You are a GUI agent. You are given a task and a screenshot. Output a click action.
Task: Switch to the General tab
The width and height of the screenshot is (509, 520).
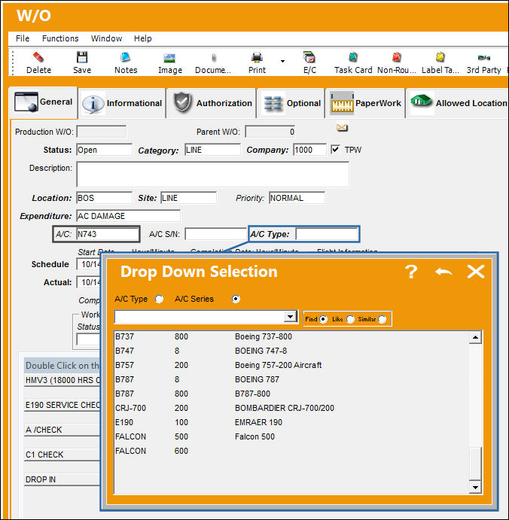tap(44, 102)
